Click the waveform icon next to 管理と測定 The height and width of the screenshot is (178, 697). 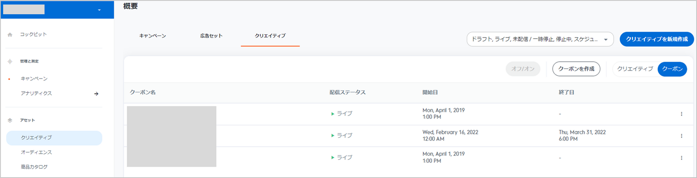10,61
